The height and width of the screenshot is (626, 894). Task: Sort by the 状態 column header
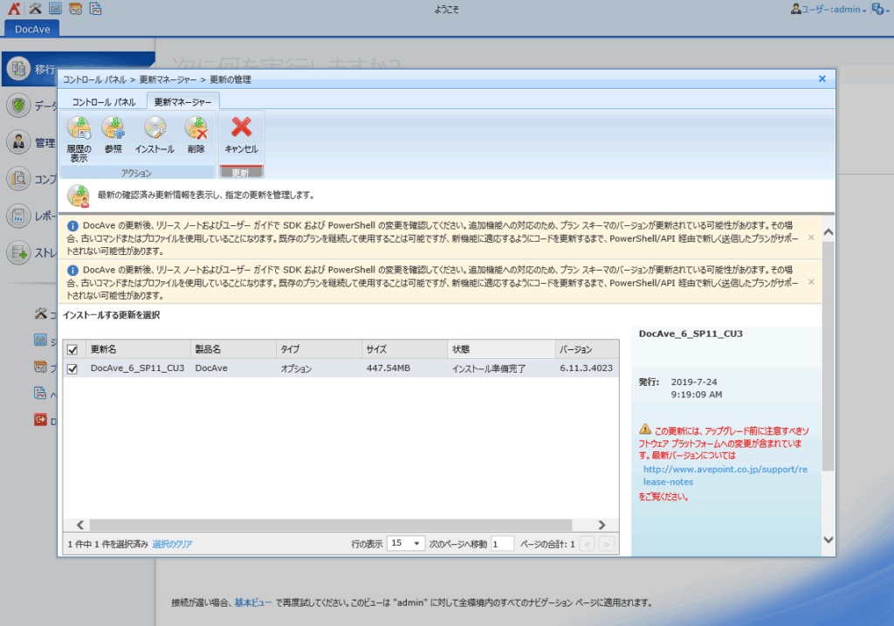pos(502,349)
